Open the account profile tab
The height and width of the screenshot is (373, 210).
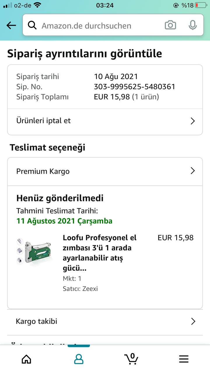pos(79,359)
